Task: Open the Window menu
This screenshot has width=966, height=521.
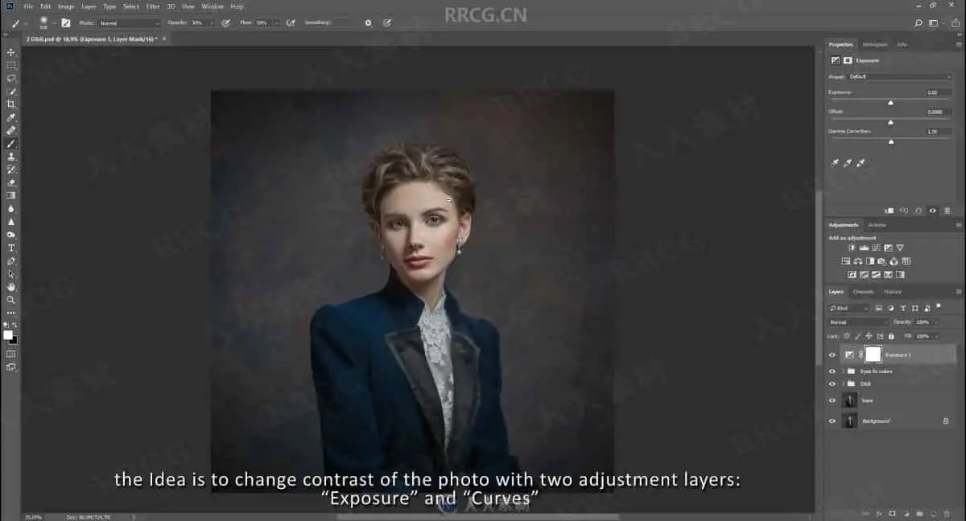Action: point(213,6)
